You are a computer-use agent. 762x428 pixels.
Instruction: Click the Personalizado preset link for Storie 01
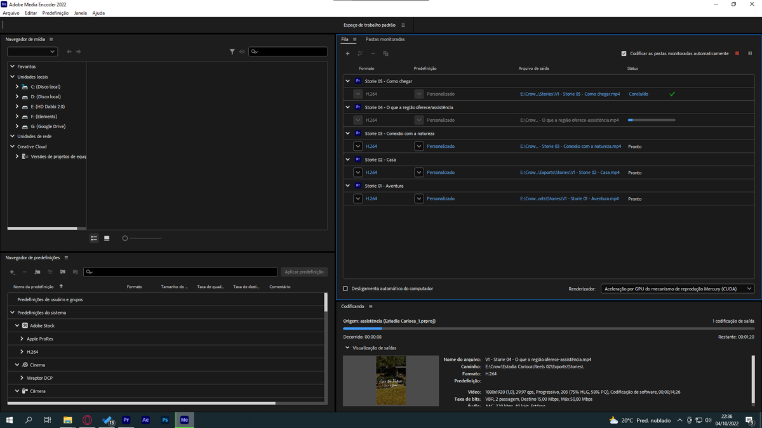pyautogui.click(x=441, y=198)
